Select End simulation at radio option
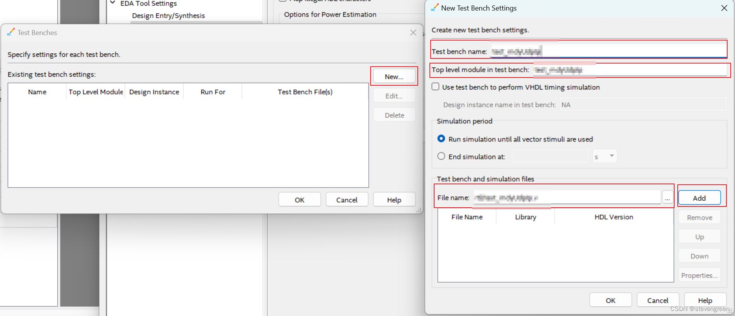The image size is (735, 316). 441,156
